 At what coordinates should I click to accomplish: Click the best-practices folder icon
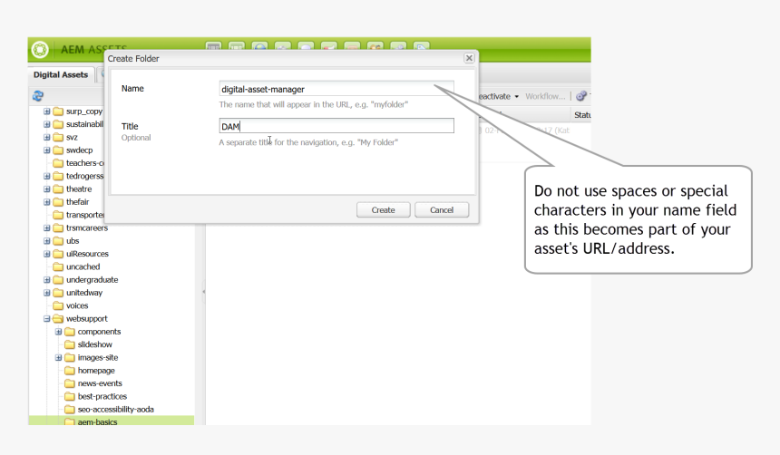tap(70, 396)
